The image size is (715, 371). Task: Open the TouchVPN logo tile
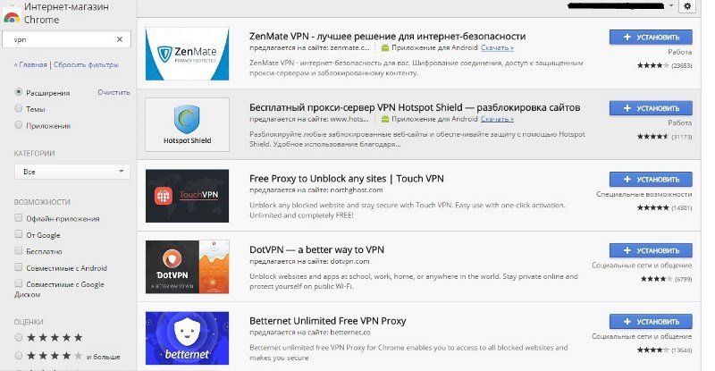(x=187, y=196)
